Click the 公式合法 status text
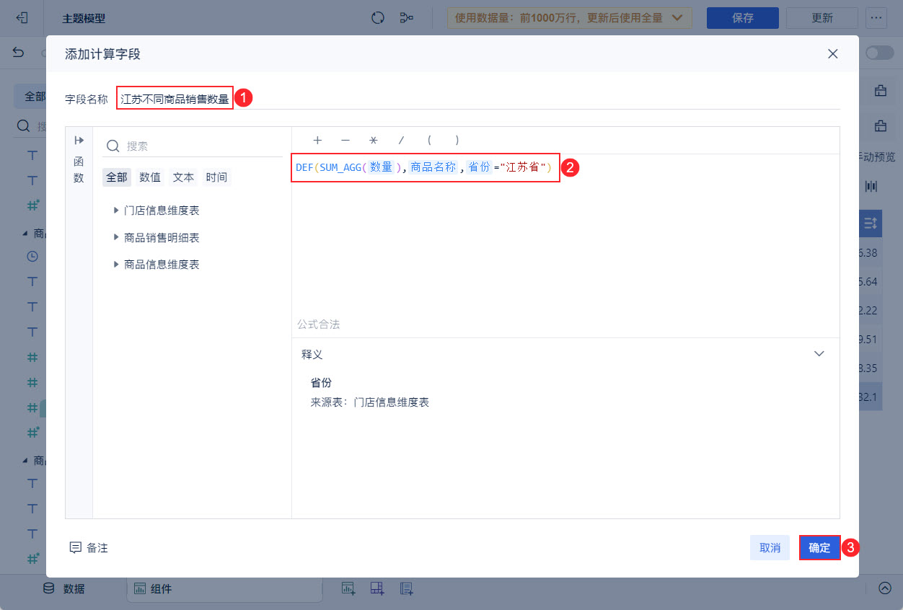Image resolution: width=903 pixels, height=610 pixels. [318, 324]
